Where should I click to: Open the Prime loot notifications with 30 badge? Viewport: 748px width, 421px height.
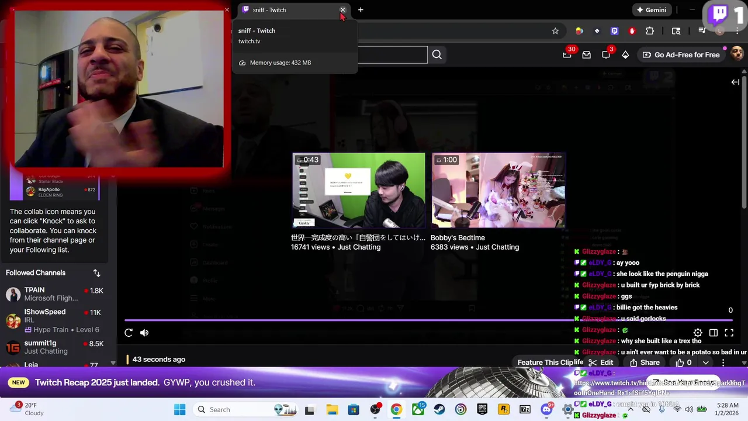(x=567, y=54)
